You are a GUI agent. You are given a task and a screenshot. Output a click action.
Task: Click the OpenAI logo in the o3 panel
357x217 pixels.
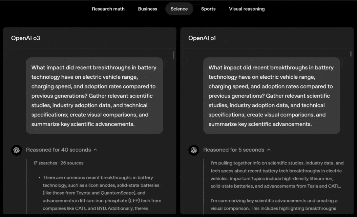tap(17, 150)
